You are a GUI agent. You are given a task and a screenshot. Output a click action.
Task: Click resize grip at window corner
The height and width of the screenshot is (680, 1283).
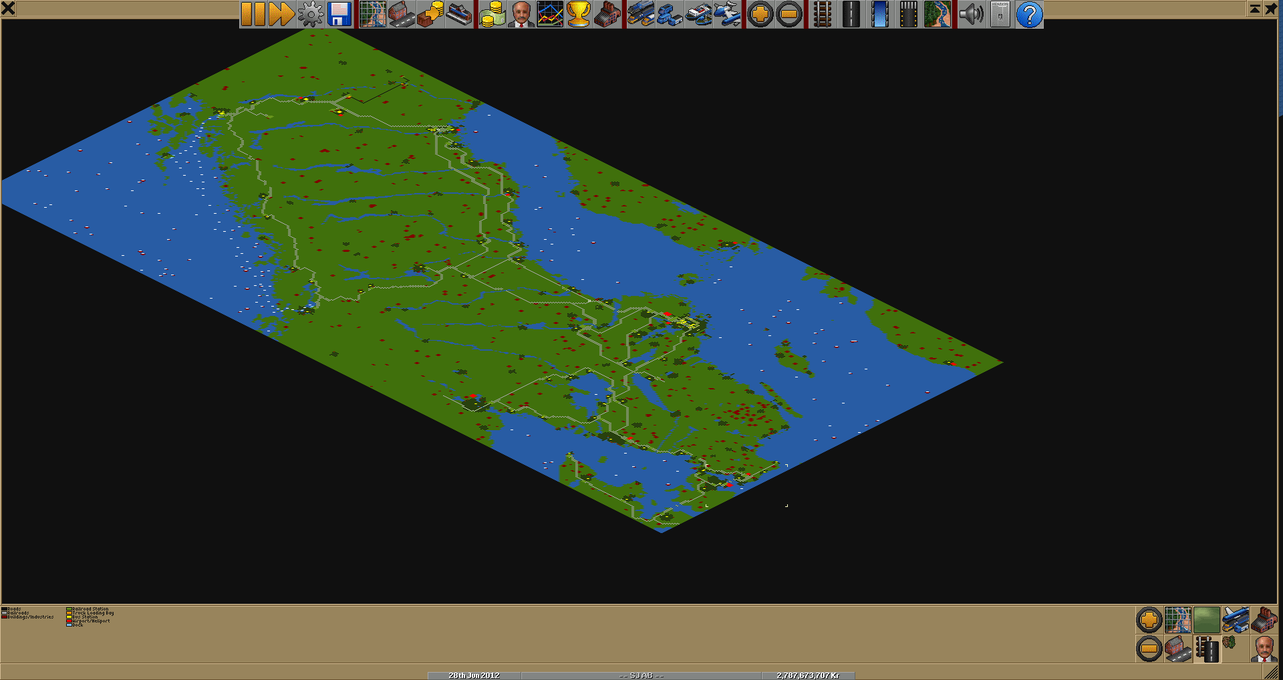(1272, 672)
